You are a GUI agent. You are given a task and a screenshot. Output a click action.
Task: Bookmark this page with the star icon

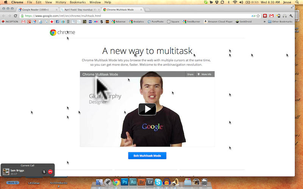click(258, 16)
